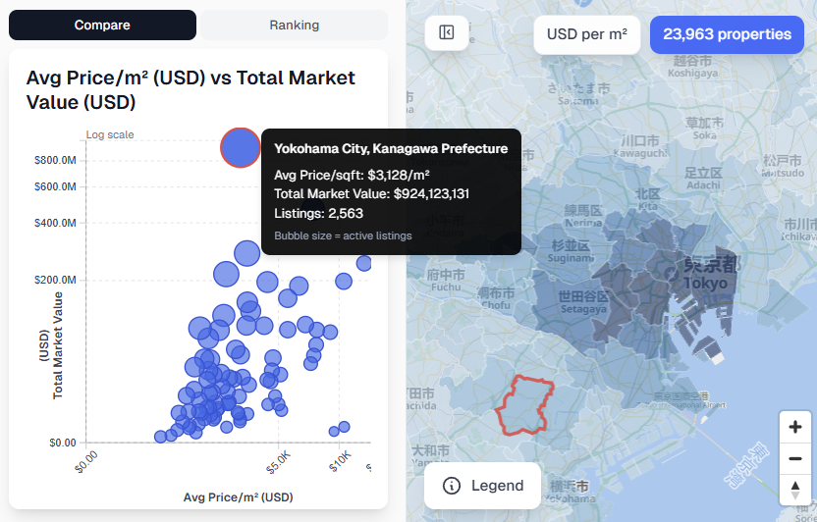
Task: Click the $200.0M y-axis label
Action: pyautogui.click(x=55, y=280)
